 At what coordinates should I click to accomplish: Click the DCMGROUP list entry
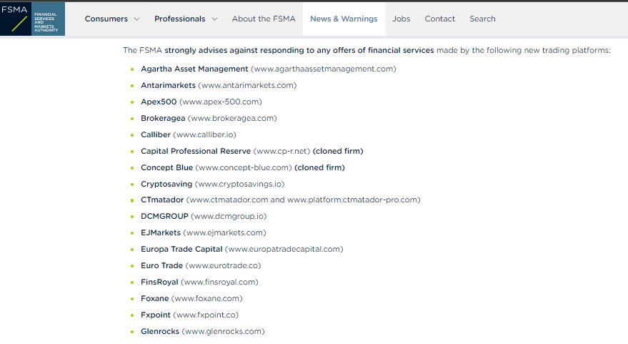(204, 216)
